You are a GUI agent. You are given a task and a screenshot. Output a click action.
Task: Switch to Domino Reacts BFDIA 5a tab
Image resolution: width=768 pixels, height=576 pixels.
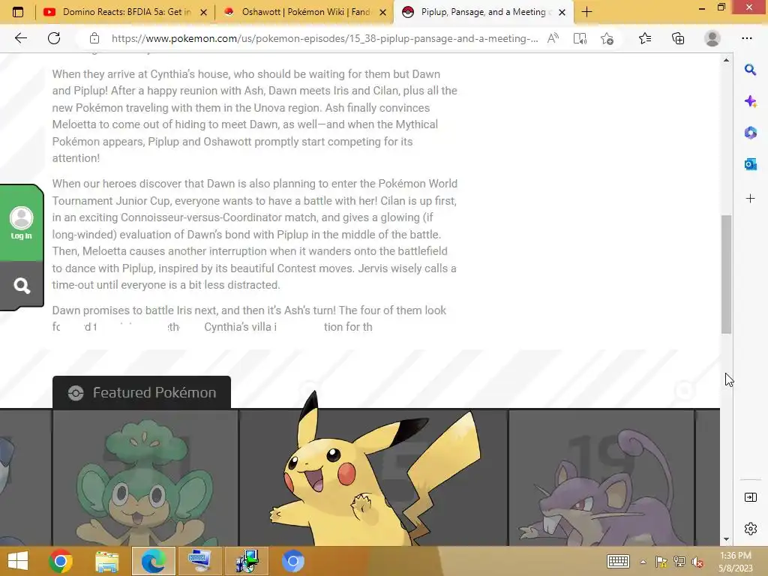coord(125,12)
